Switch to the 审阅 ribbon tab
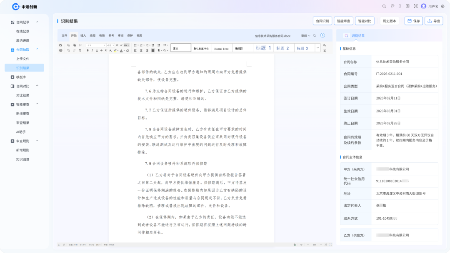The height and width of the screenshot is (253, 450). (120, 35)
